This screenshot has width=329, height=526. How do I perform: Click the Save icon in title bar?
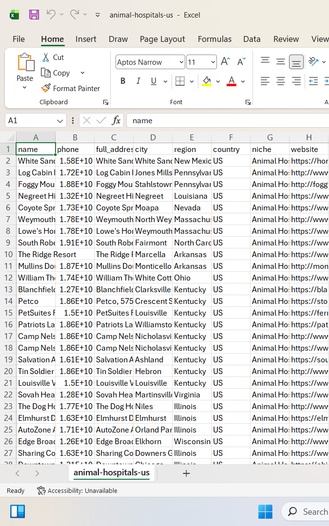34,15
